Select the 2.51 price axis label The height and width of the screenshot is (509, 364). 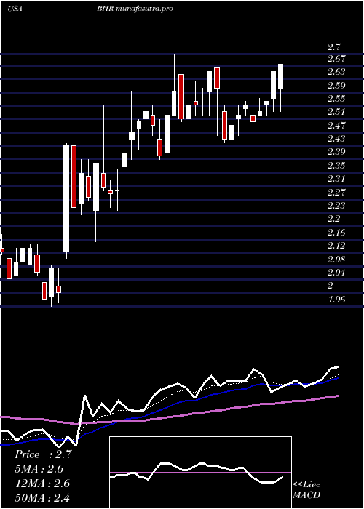click(336, 112)
